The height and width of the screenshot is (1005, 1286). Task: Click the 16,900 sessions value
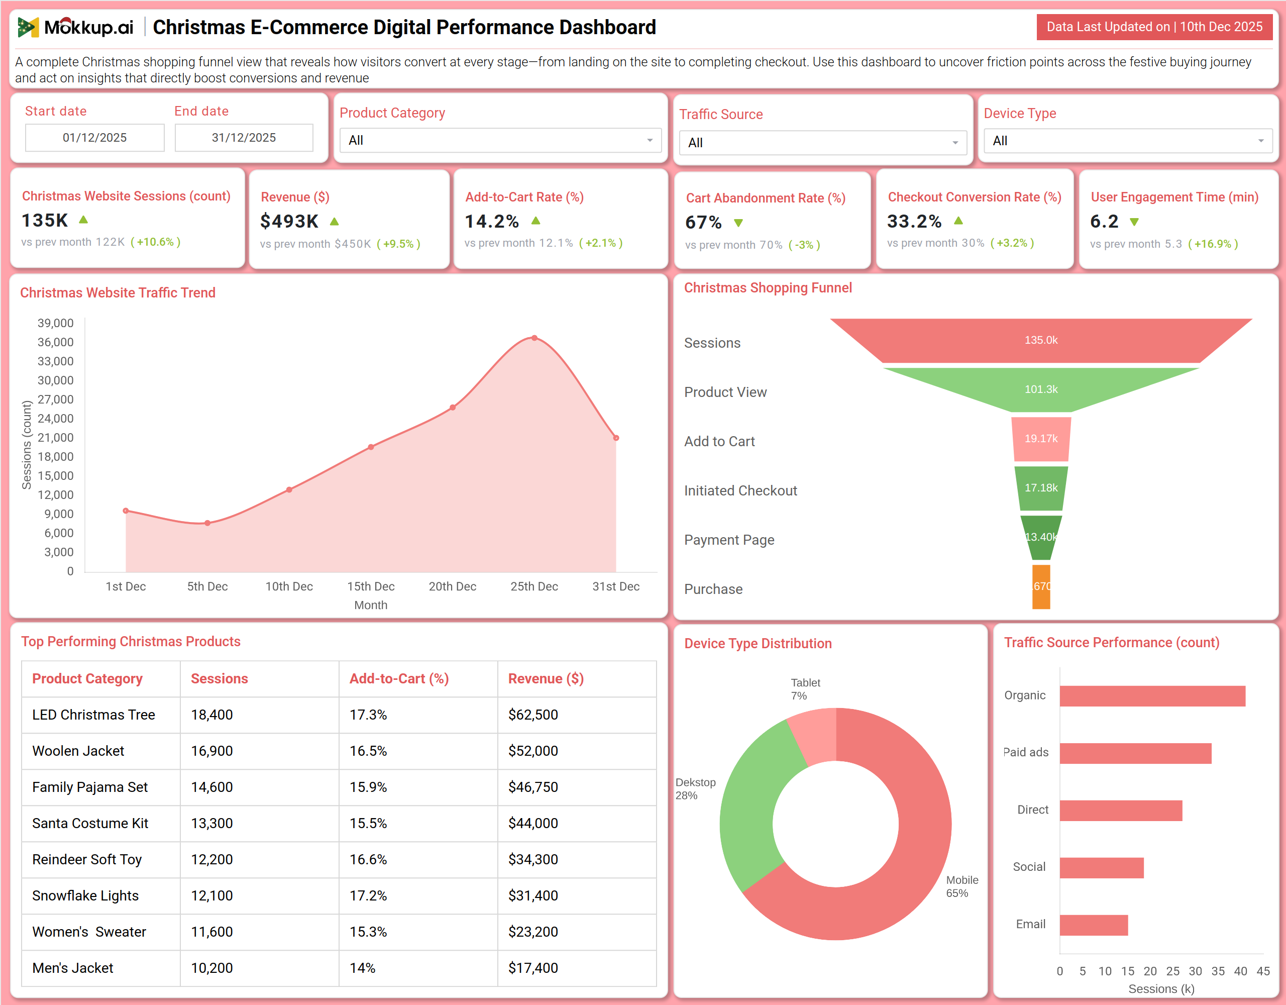point(211,751)
